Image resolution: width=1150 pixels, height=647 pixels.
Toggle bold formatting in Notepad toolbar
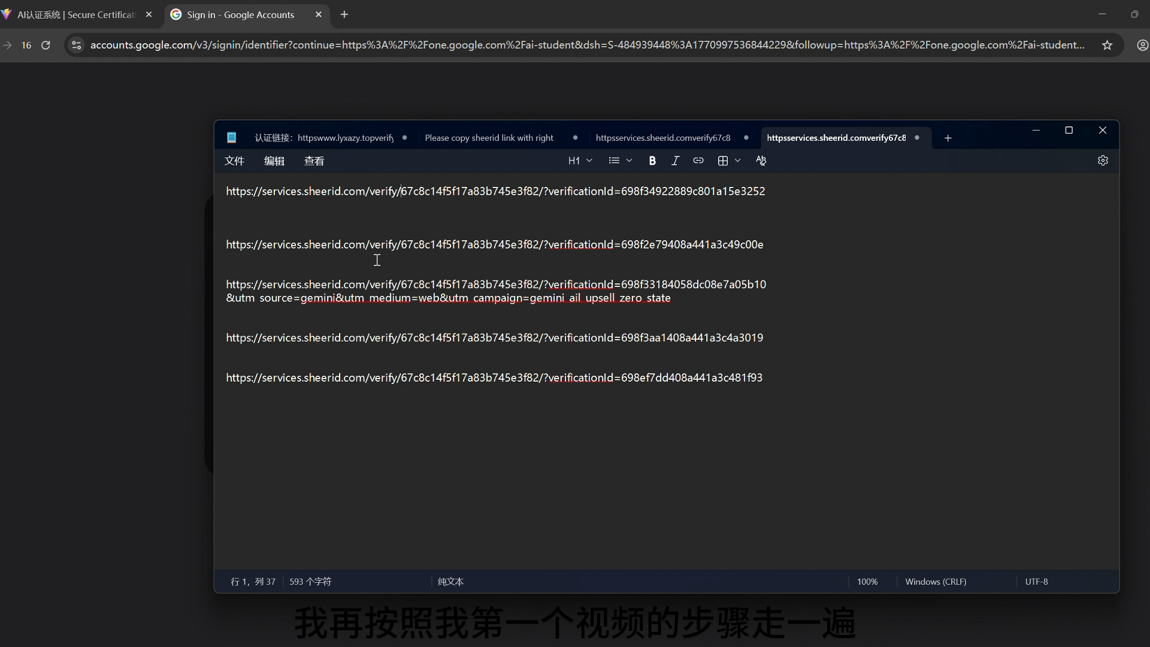[652, 161]
